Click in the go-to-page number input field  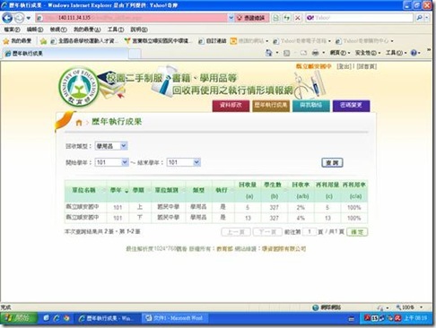[x=310, y=232]
